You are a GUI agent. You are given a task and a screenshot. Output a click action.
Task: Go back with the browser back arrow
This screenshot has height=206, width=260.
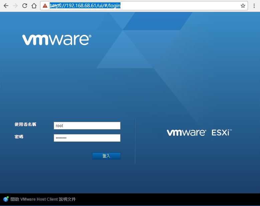[6, 6]
